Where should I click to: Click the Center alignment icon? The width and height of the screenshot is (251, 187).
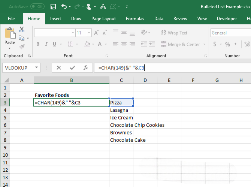click(x=124, y=44)
